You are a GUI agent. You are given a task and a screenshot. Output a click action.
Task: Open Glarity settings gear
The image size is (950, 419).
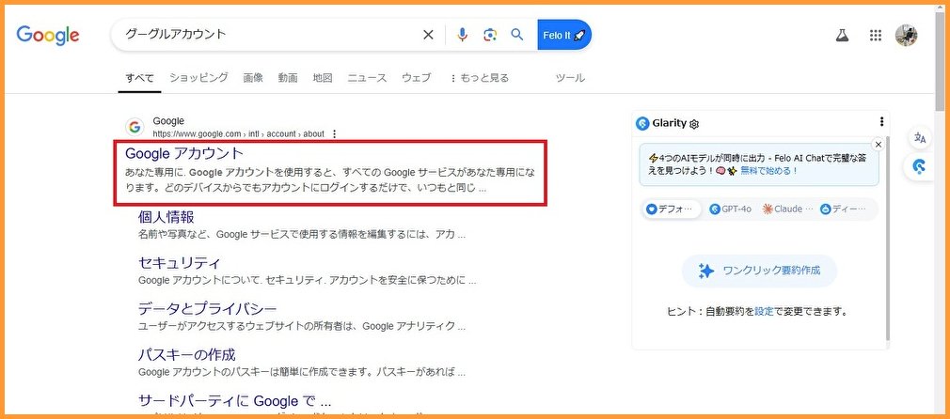tap(694, 124)
